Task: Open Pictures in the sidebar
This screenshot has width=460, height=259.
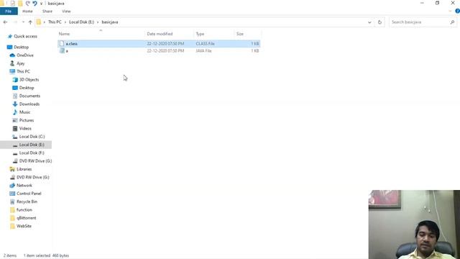Action: pos(27,120)
